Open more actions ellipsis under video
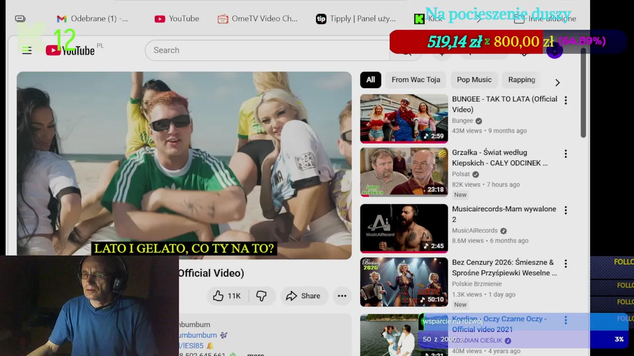This screenshot has height=356, width=634. click(342, 296)
